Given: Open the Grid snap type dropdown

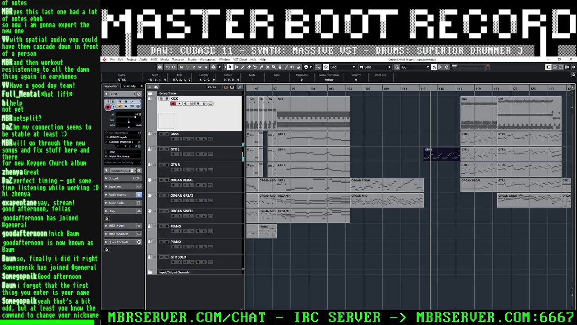Looking at the screenshot, I should pyautogui.click(x=343, y=67).
